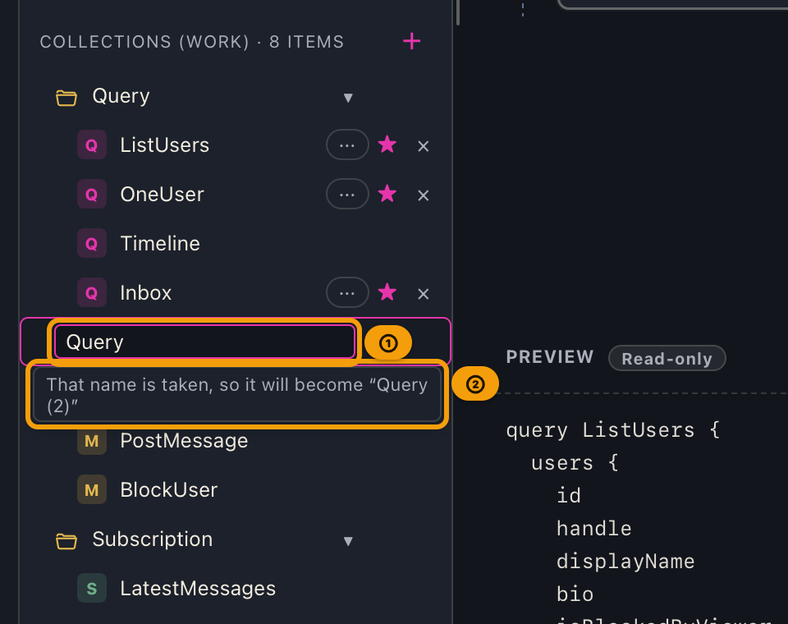Screen dimensions: 788x624
Task: Toggle favorite star on ListUsers
Action: coord(387,145)
